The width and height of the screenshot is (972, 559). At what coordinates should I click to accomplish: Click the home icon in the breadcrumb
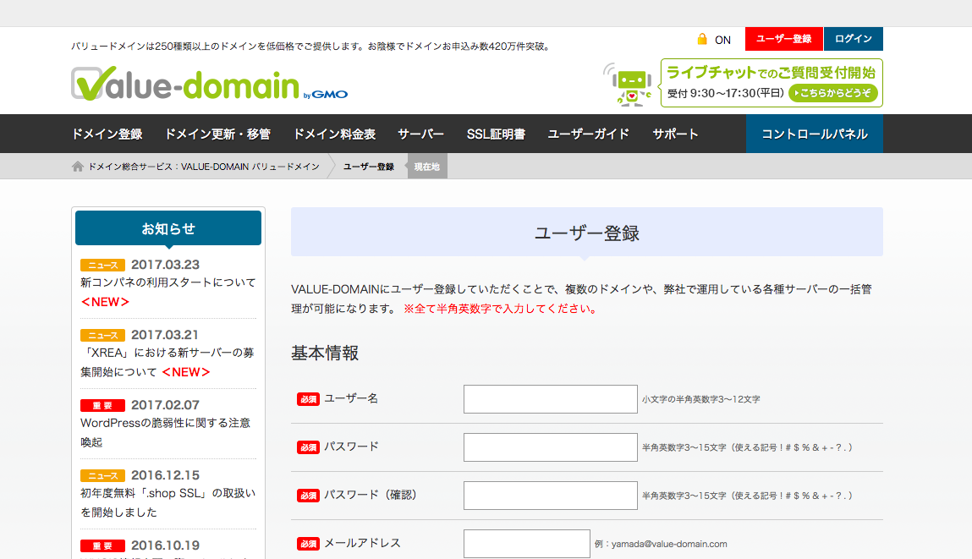78,166
